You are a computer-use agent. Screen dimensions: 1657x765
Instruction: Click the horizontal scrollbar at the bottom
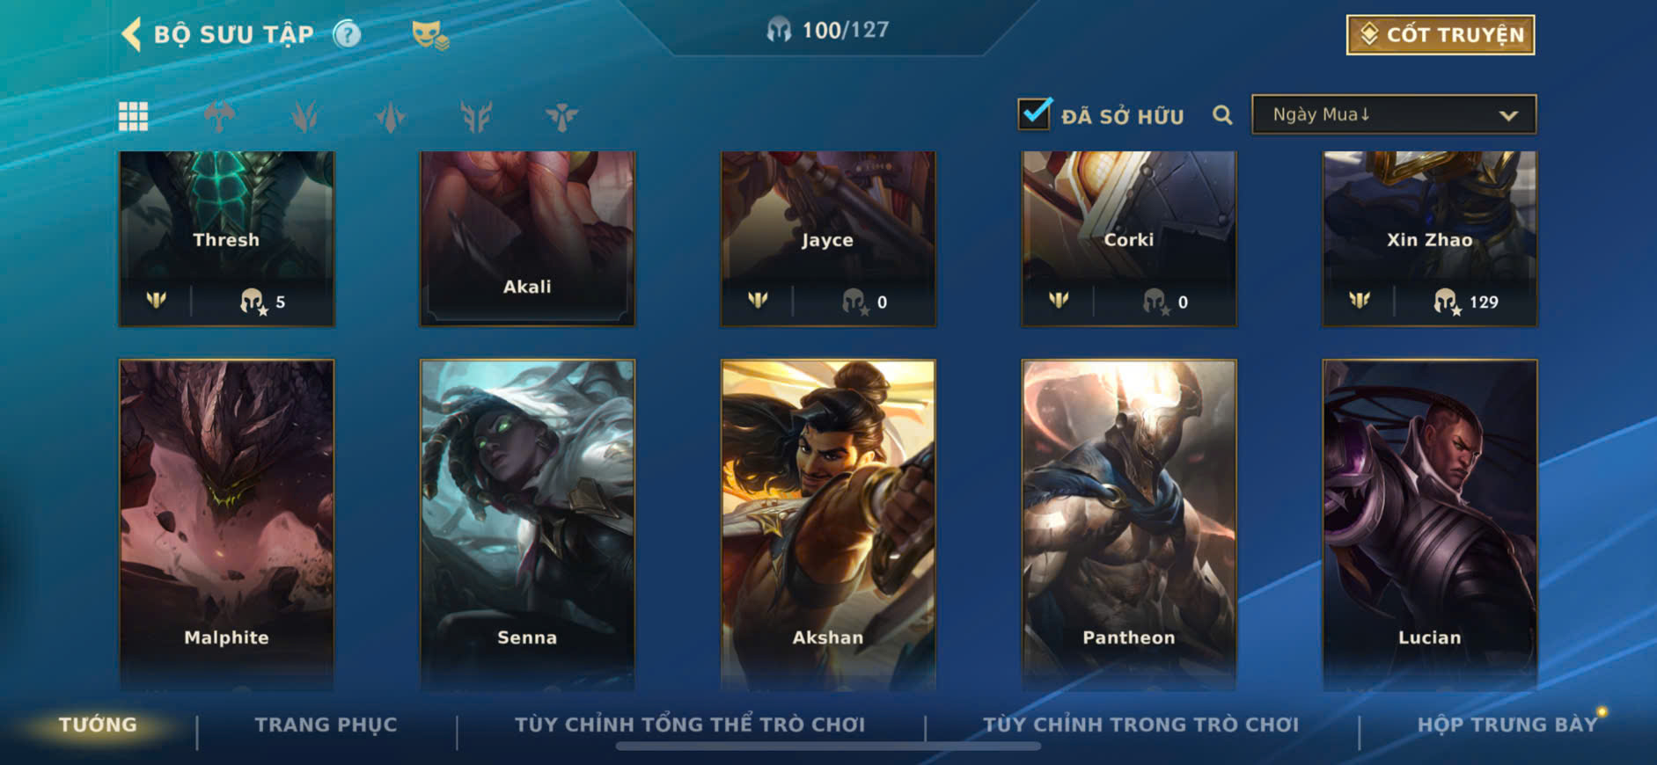tap(828, 747)
